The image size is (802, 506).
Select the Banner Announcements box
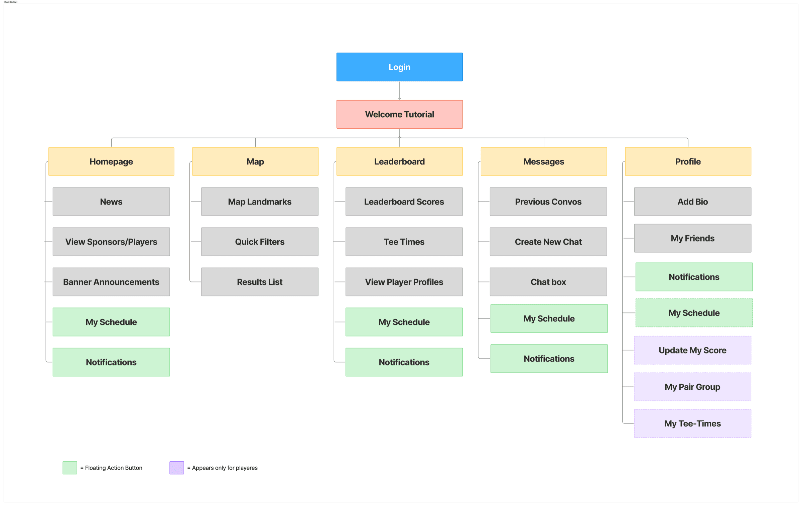coord(111,282)
